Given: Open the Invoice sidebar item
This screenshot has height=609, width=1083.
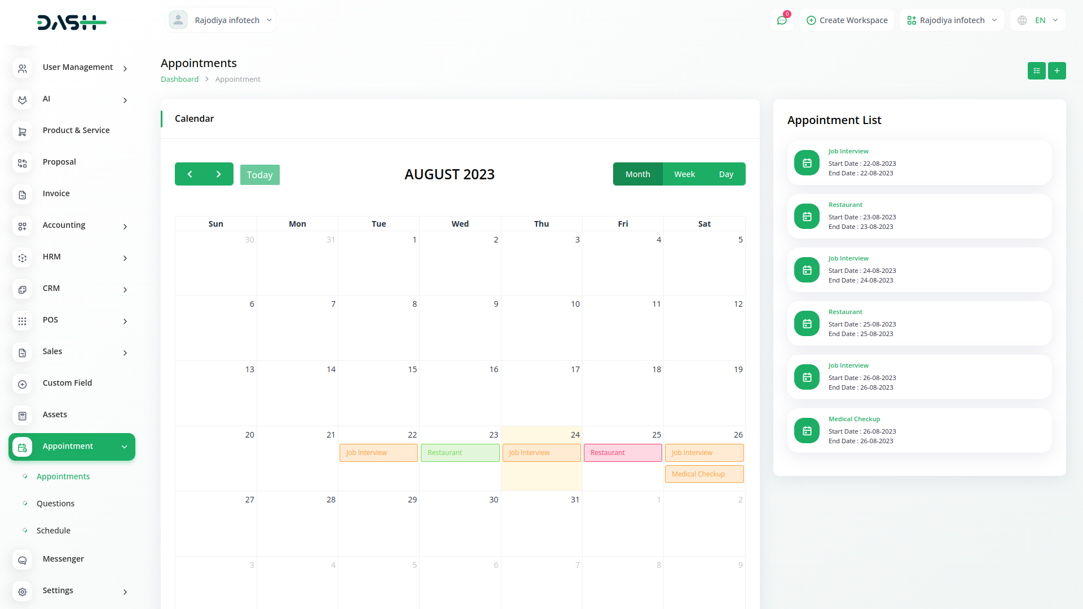Looking at the screenshot, I should pyautogui.click(x=56, y=193).
